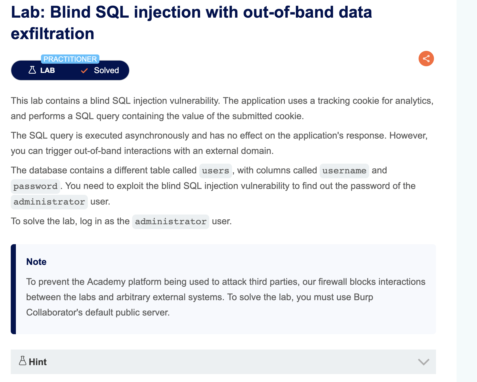The image size is (477, 382).
Task: Click the lab title heading
Action: 191,23
